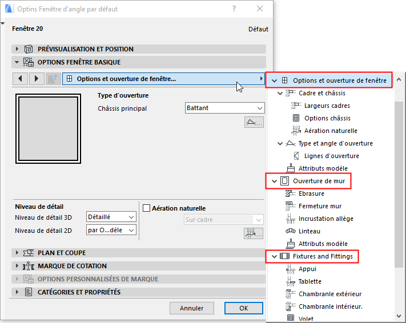Screen dimensions: 406x323
Task: Click Chambranle intérieur icon in tree
Action: pyautogui.click(x=290, y=306)
